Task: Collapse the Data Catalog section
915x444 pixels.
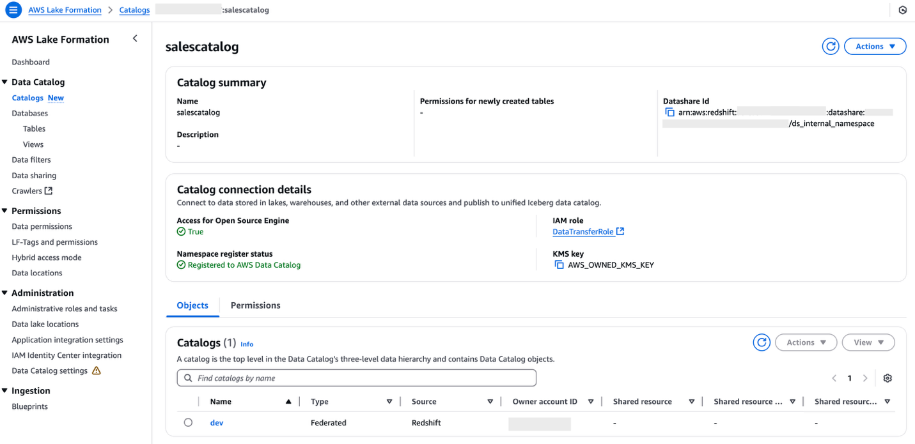Action: pyautogui.click(x=5, y=82)
